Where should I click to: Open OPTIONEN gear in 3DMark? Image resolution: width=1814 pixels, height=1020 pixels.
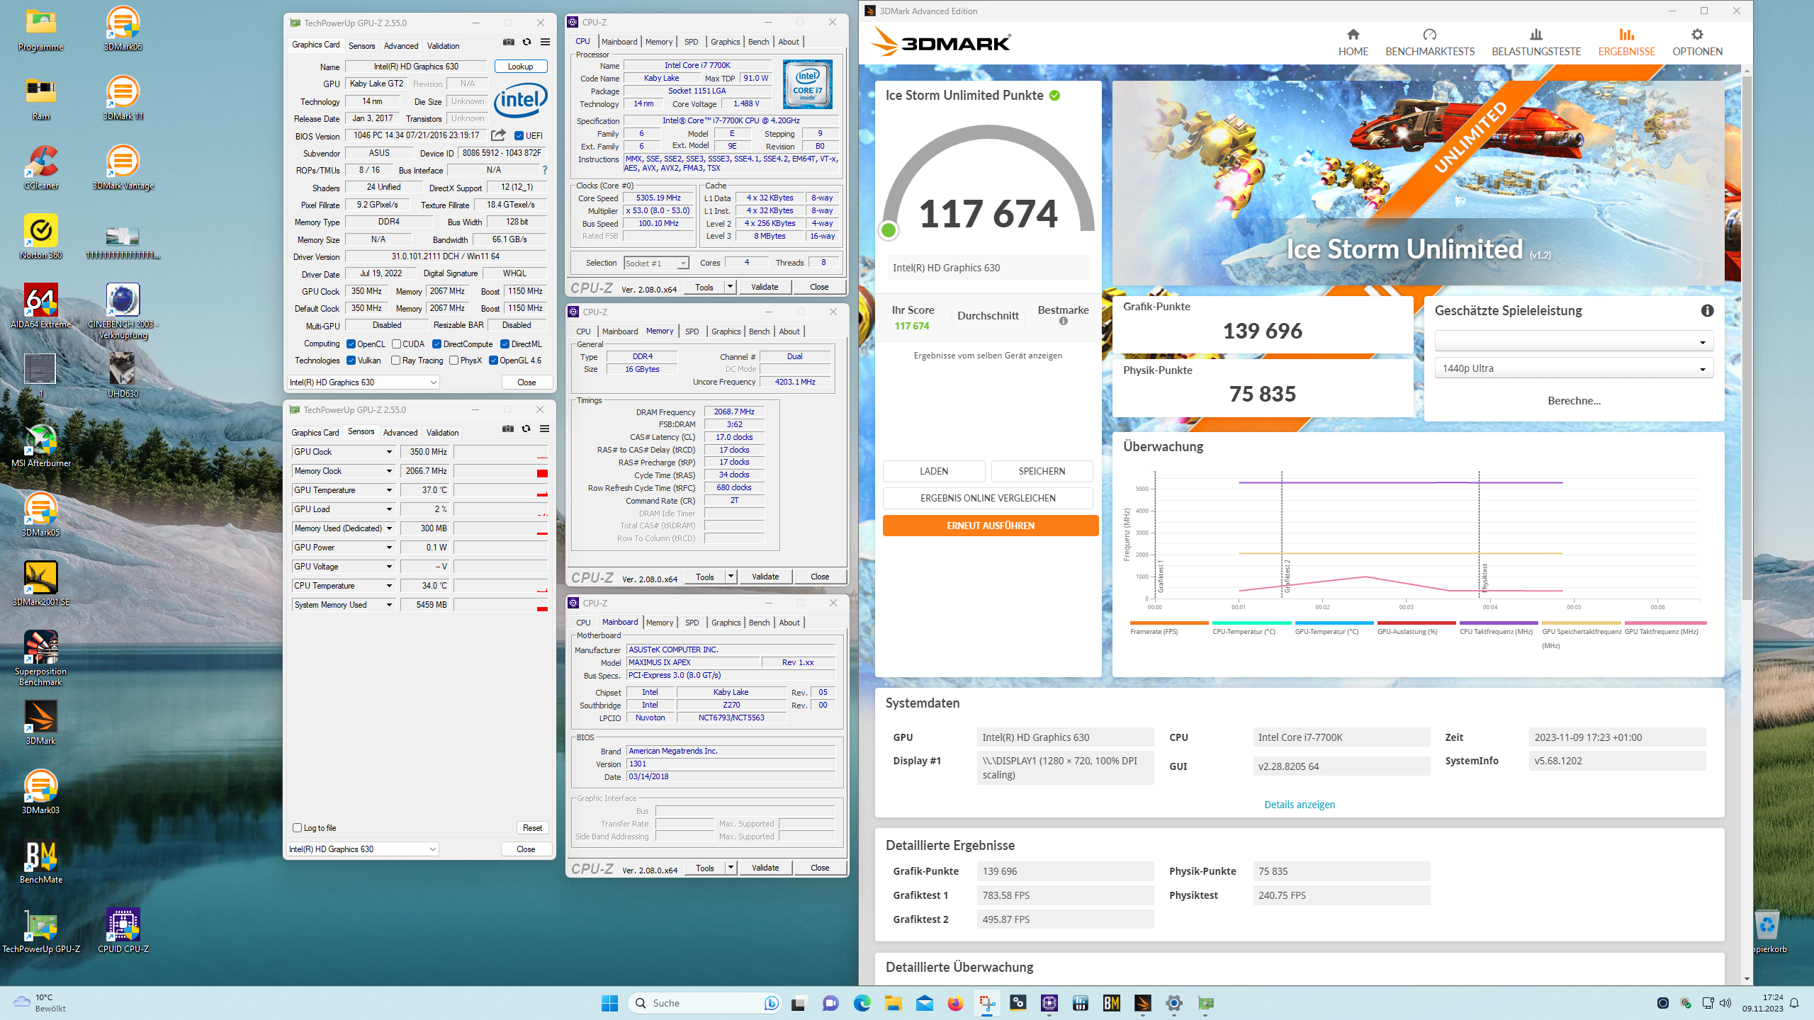[x=1697, y=42]
